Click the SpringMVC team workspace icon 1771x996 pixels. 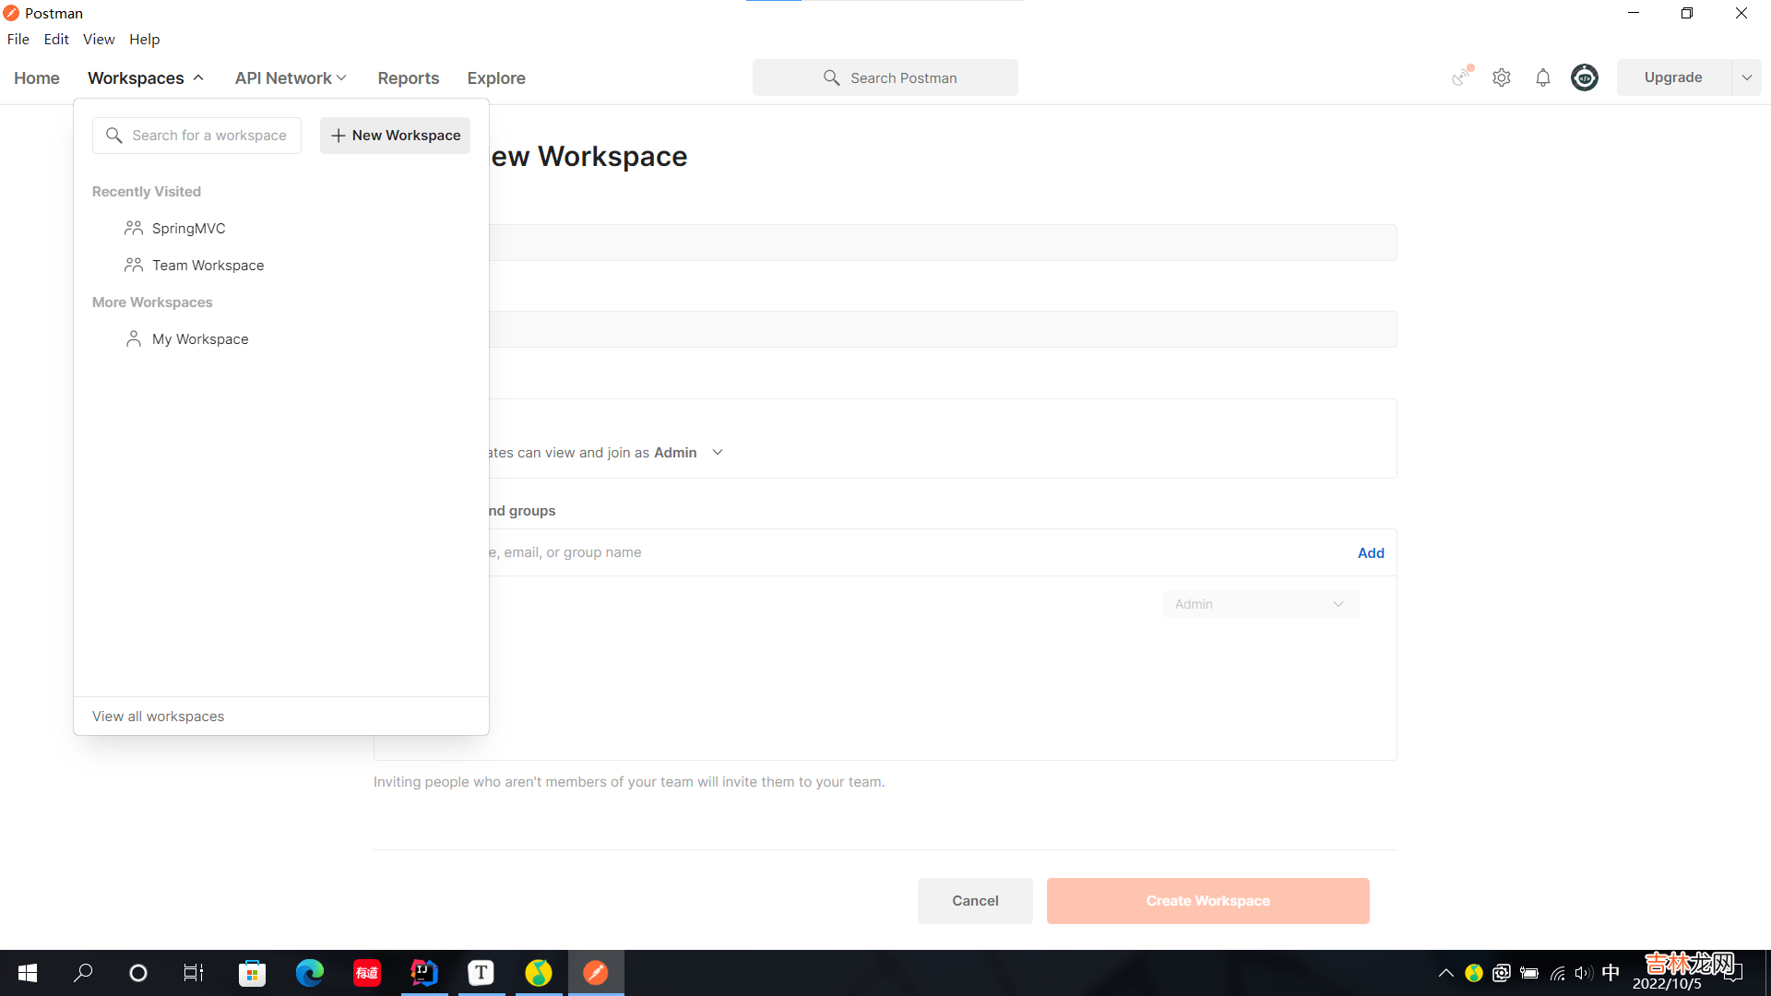(x=134, y=228)
